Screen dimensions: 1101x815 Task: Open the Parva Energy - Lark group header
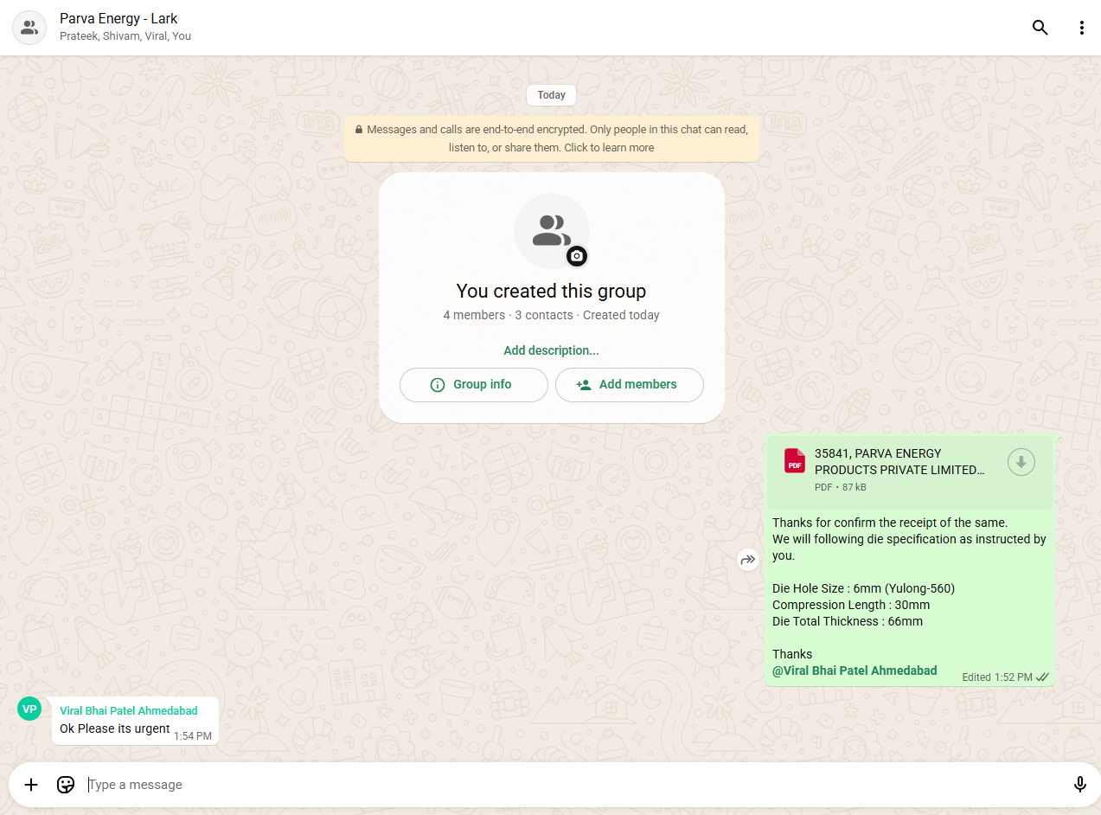coord(118,18)
